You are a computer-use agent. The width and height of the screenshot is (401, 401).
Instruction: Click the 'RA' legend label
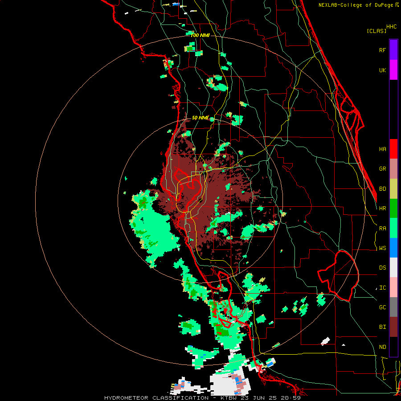[382, 229]
